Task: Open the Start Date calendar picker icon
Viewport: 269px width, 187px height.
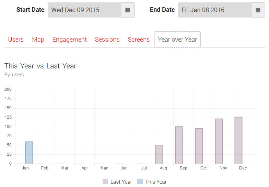Action: 128,10
